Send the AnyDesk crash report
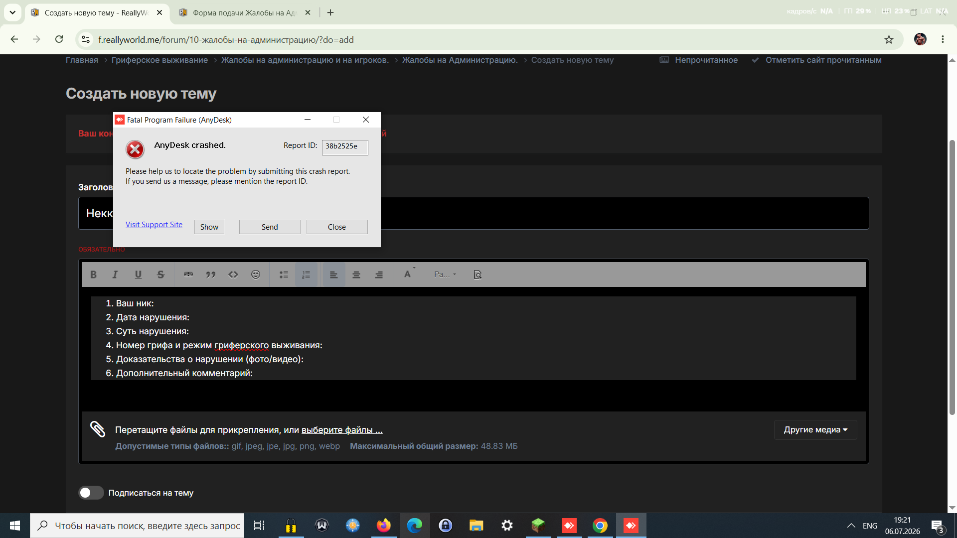 270,227
